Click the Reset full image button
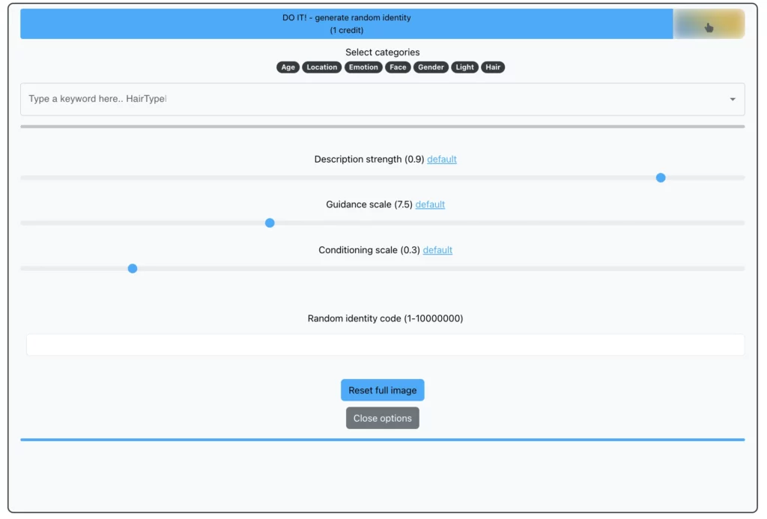 [x=382, y=389]
